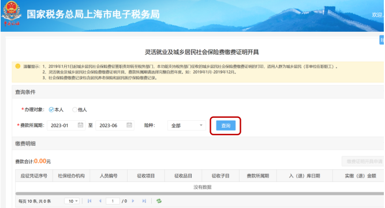Expand the 险种 dropdown showing 全部
Image resolution: width=385 pixels, height=208 pixels.
(x=186, y=125)
